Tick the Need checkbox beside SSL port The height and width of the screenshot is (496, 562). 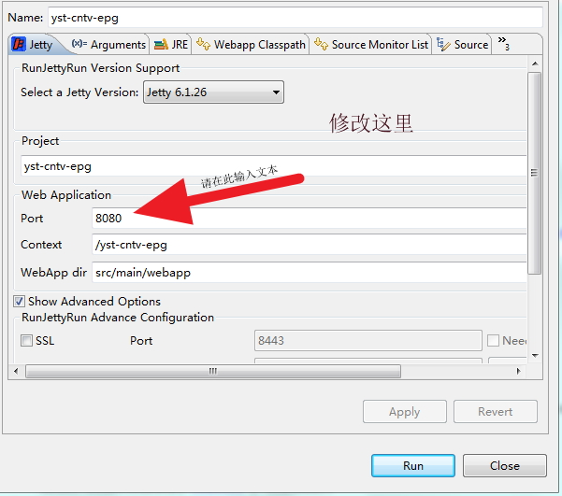[493, 340]
